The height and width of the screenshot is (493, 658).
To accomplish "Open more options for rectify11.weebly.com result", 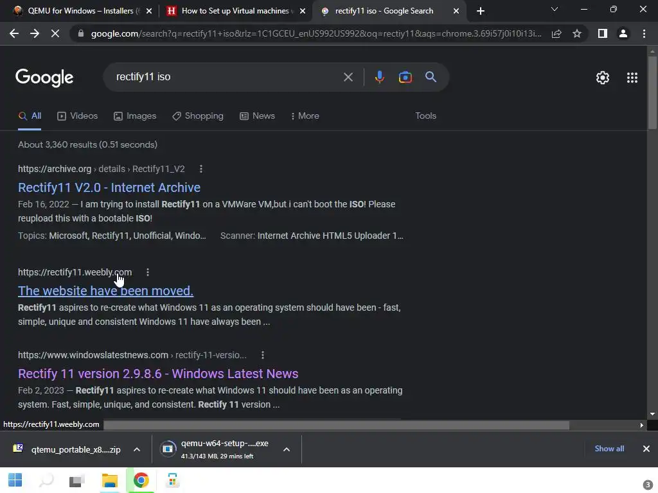I will [148, 272].
